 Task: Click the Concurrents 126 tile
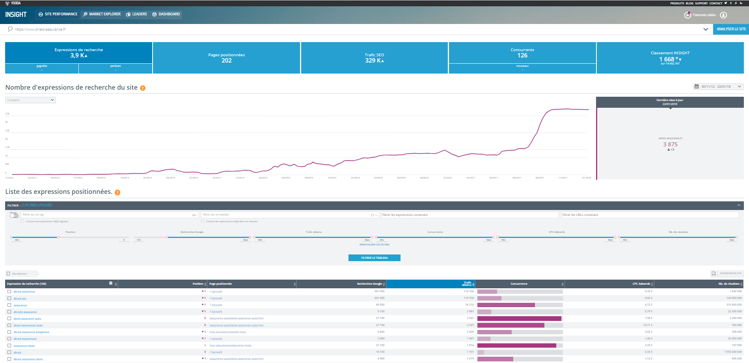point(522,53)
